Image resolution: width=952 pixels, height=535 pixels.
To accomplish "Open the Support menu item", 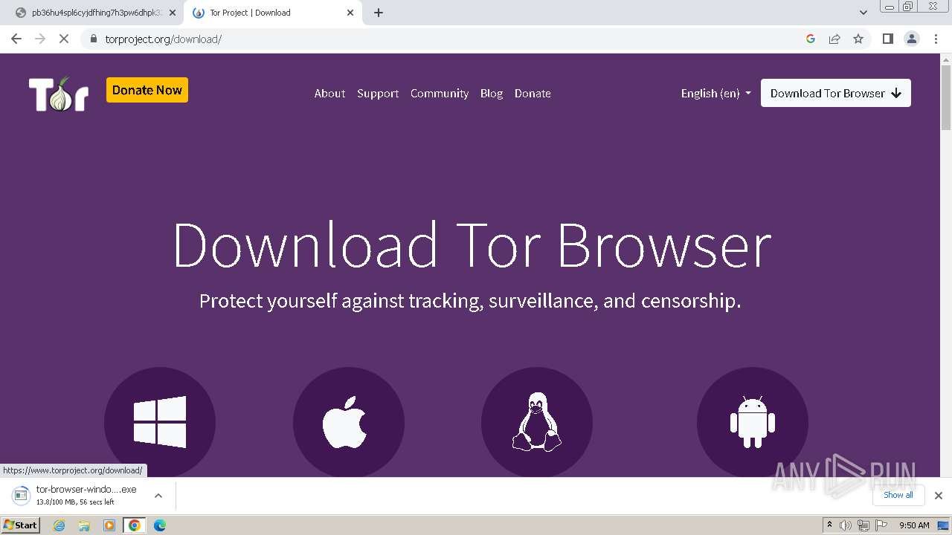I will 378,93.
